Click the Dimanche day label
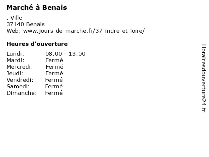Viewport: 209px width, 157px height. pos(22,93)
